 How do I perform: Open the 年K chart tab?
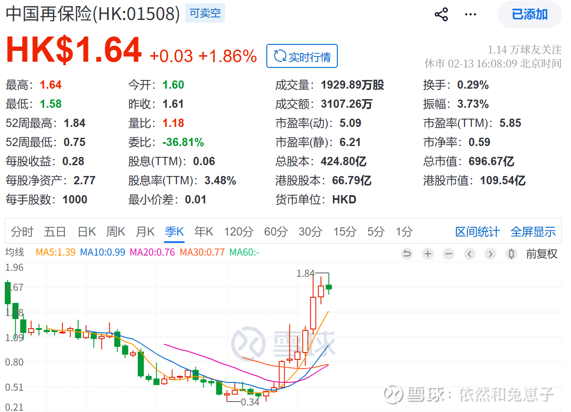click(204, 232)
